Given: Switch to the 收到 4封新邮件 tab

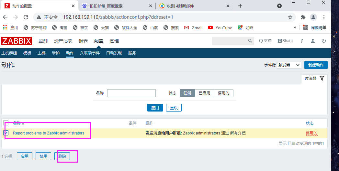Looking at the screenshot, I should [194, 6].
